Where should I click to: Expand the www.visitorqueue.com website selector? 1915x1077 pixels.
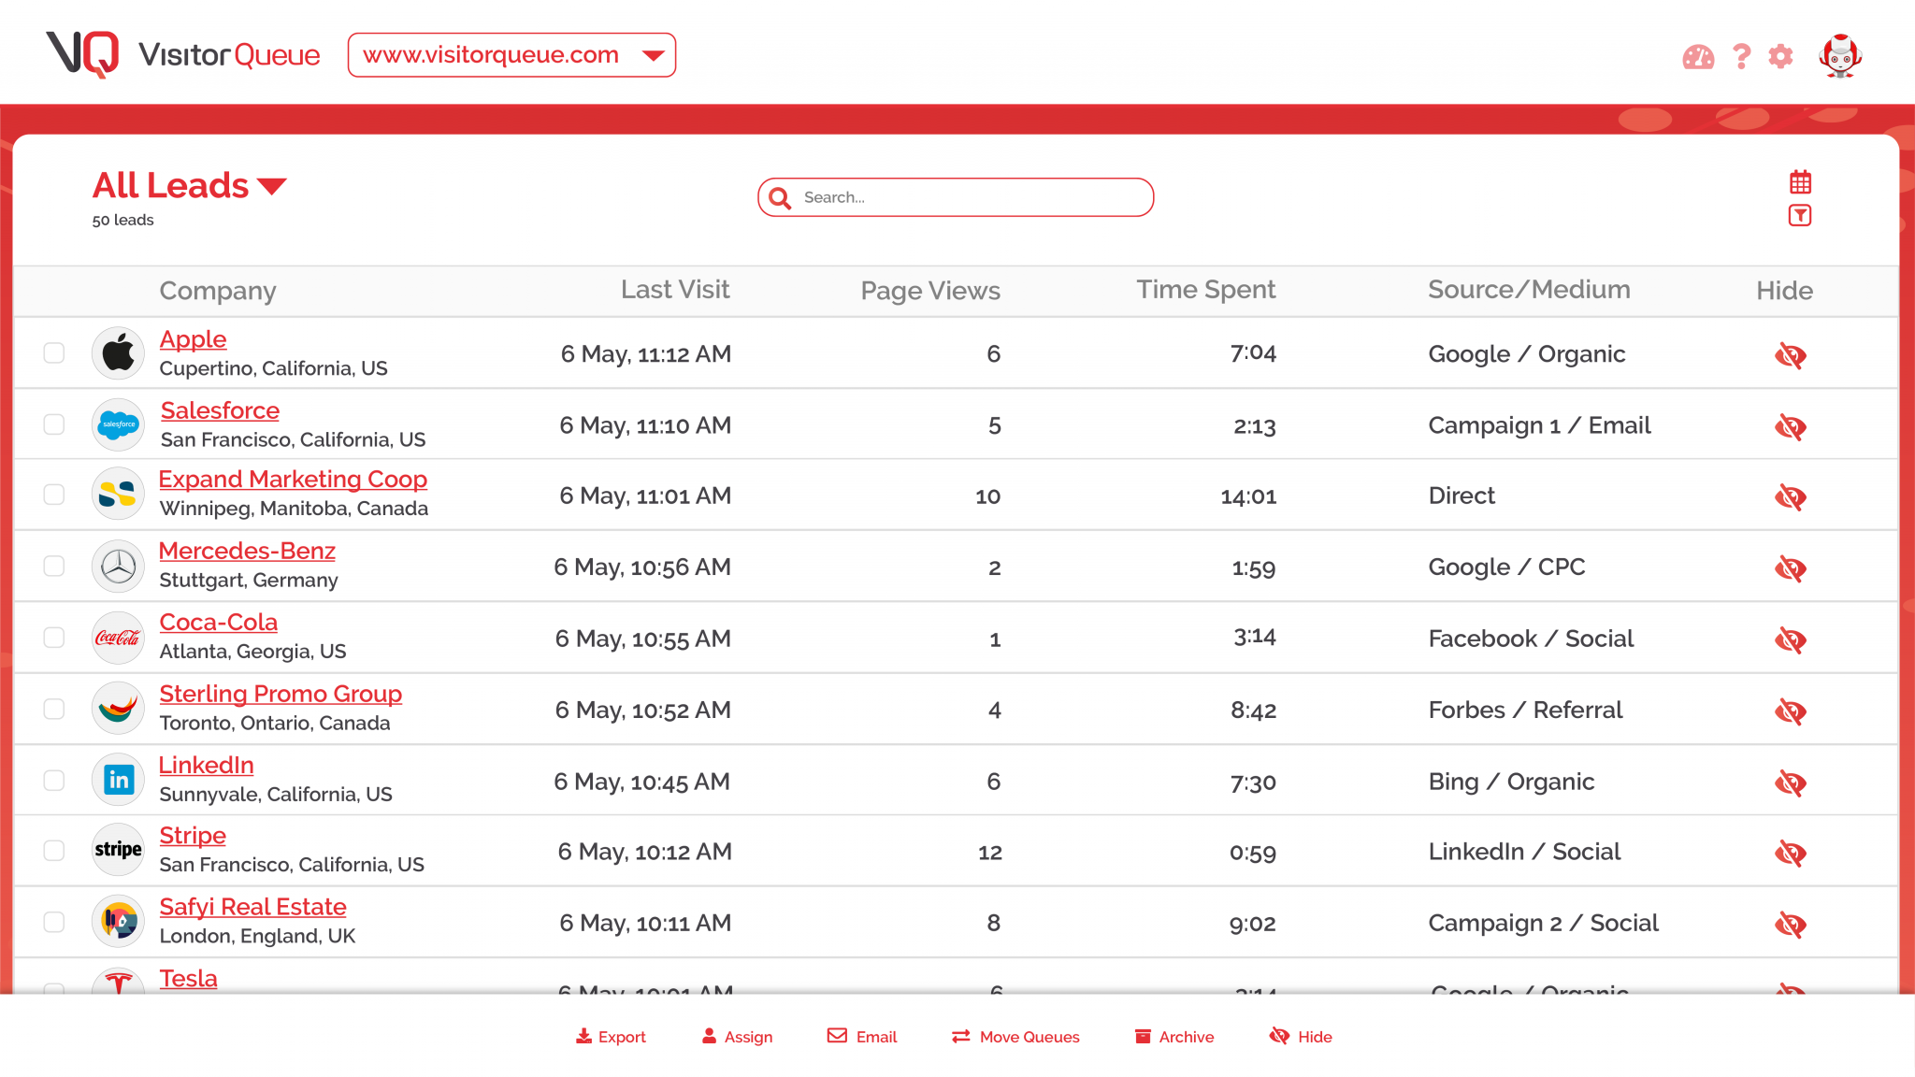[x=653, y=55]
